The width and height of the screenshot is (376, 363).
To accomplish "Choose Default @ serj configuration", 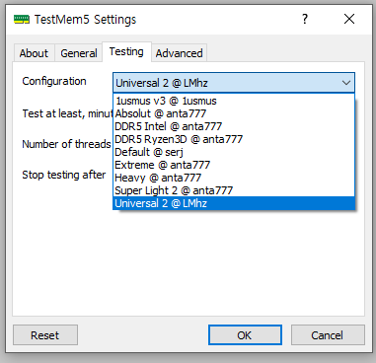I will (x=234, y=152).
